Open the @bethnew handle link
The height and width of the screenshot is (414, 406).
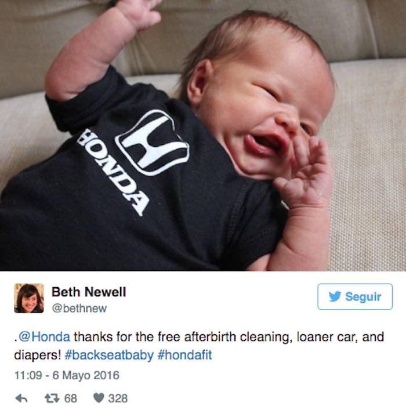click(x=79, y=308)
